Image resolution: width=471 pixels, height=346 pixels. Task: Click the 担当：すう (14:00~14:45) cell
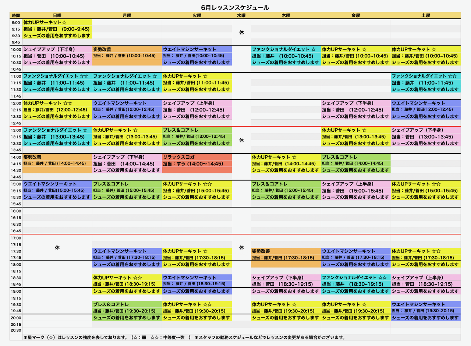(x=197, y=164)
